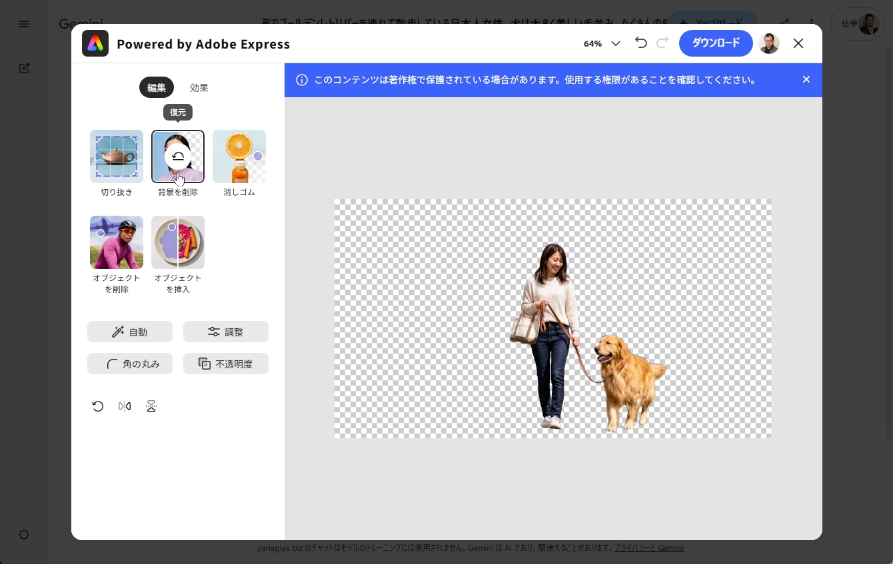Screen dimensions: 893x564
Task: Open the 不透明度 opacity control
Action: tap(226, 364)
